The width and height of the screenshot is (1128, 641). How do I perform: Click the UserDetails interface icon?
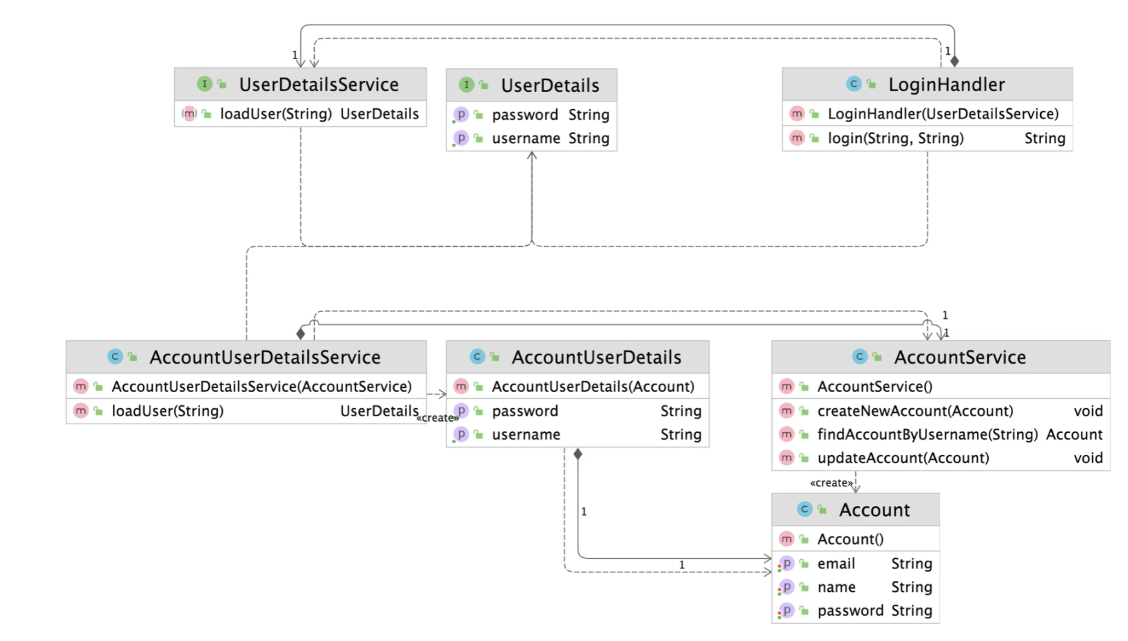coord(466,85)
